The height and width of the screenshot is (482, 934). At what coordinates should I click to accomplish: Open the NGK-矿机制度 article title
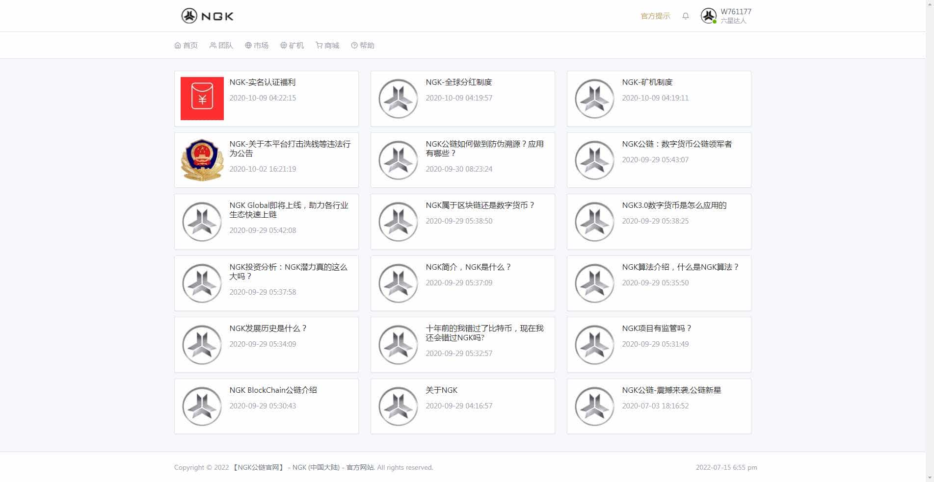point(647,82)
